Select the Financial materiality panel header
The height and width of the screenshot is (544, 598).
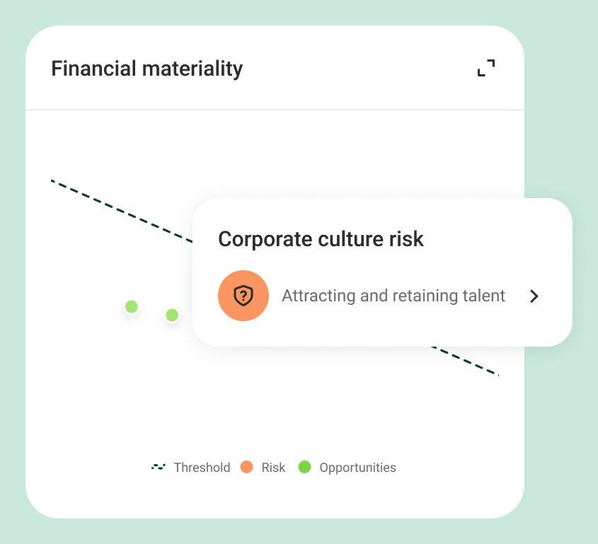(146, 69)
